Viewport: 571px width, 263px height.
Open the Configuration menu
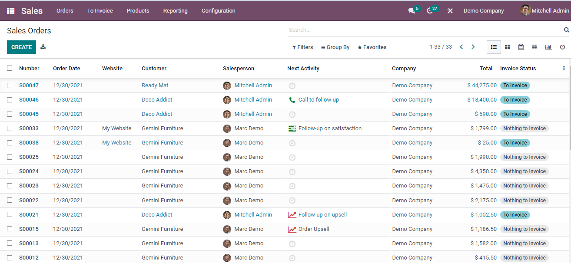pos(218,10)
